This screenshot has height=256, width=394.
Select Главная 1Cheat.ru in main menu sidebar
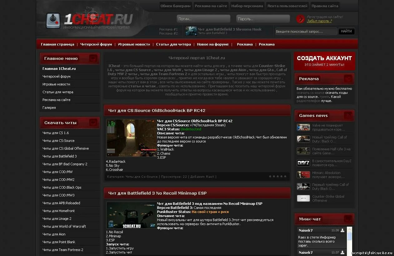point(59,69)
